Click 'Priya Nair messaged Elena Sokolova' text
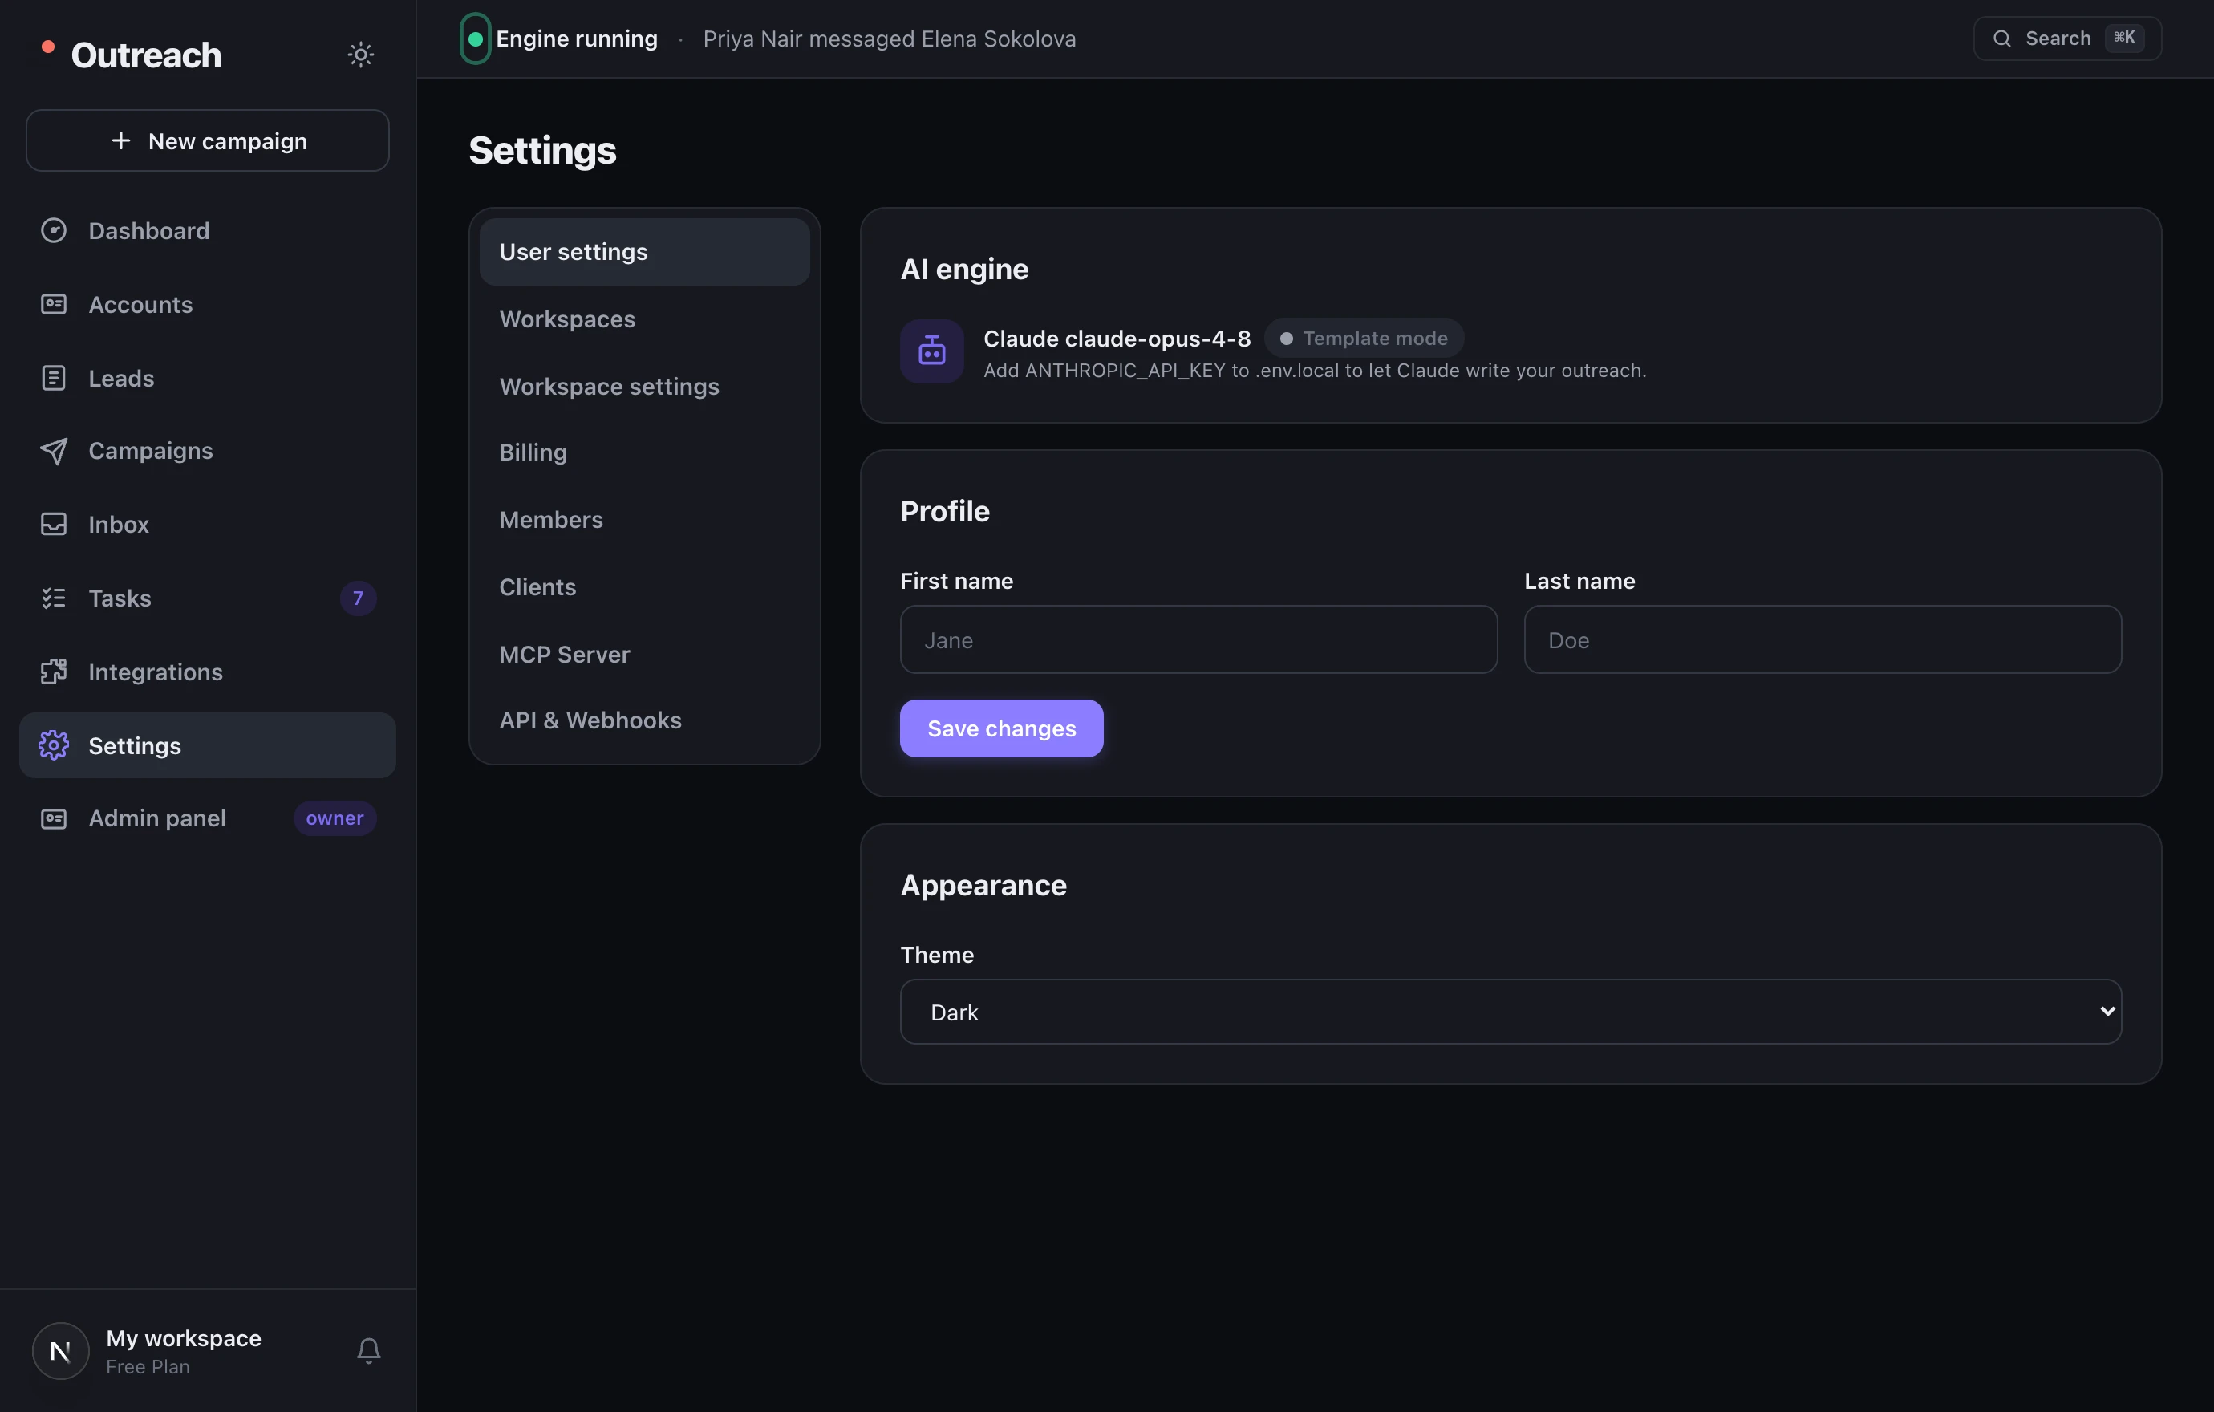 point(889,39)
